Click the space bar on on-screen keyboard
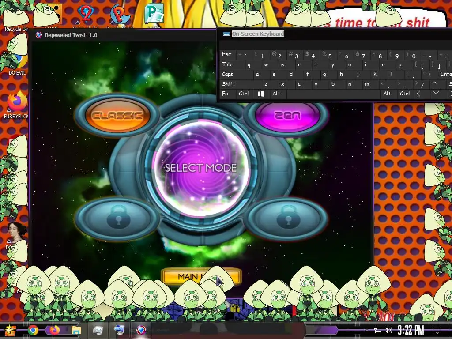 pos(333,94)
